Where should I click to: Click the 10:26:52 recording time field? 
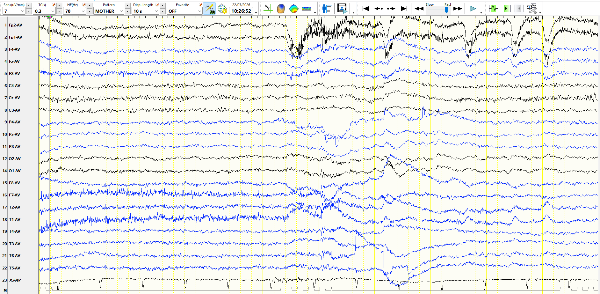click(x=241, y=11)
